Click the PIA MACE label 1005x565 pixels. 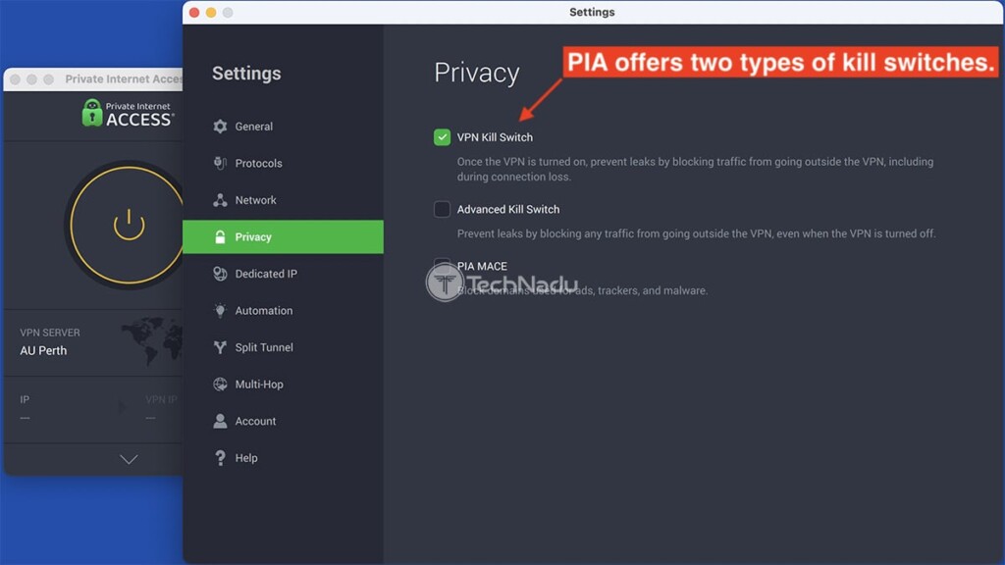pyautogui.click(x=482, y=266)
